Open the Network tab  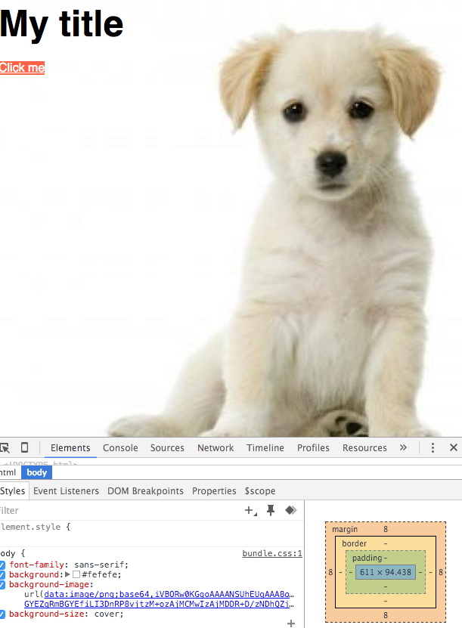[215, 447]
